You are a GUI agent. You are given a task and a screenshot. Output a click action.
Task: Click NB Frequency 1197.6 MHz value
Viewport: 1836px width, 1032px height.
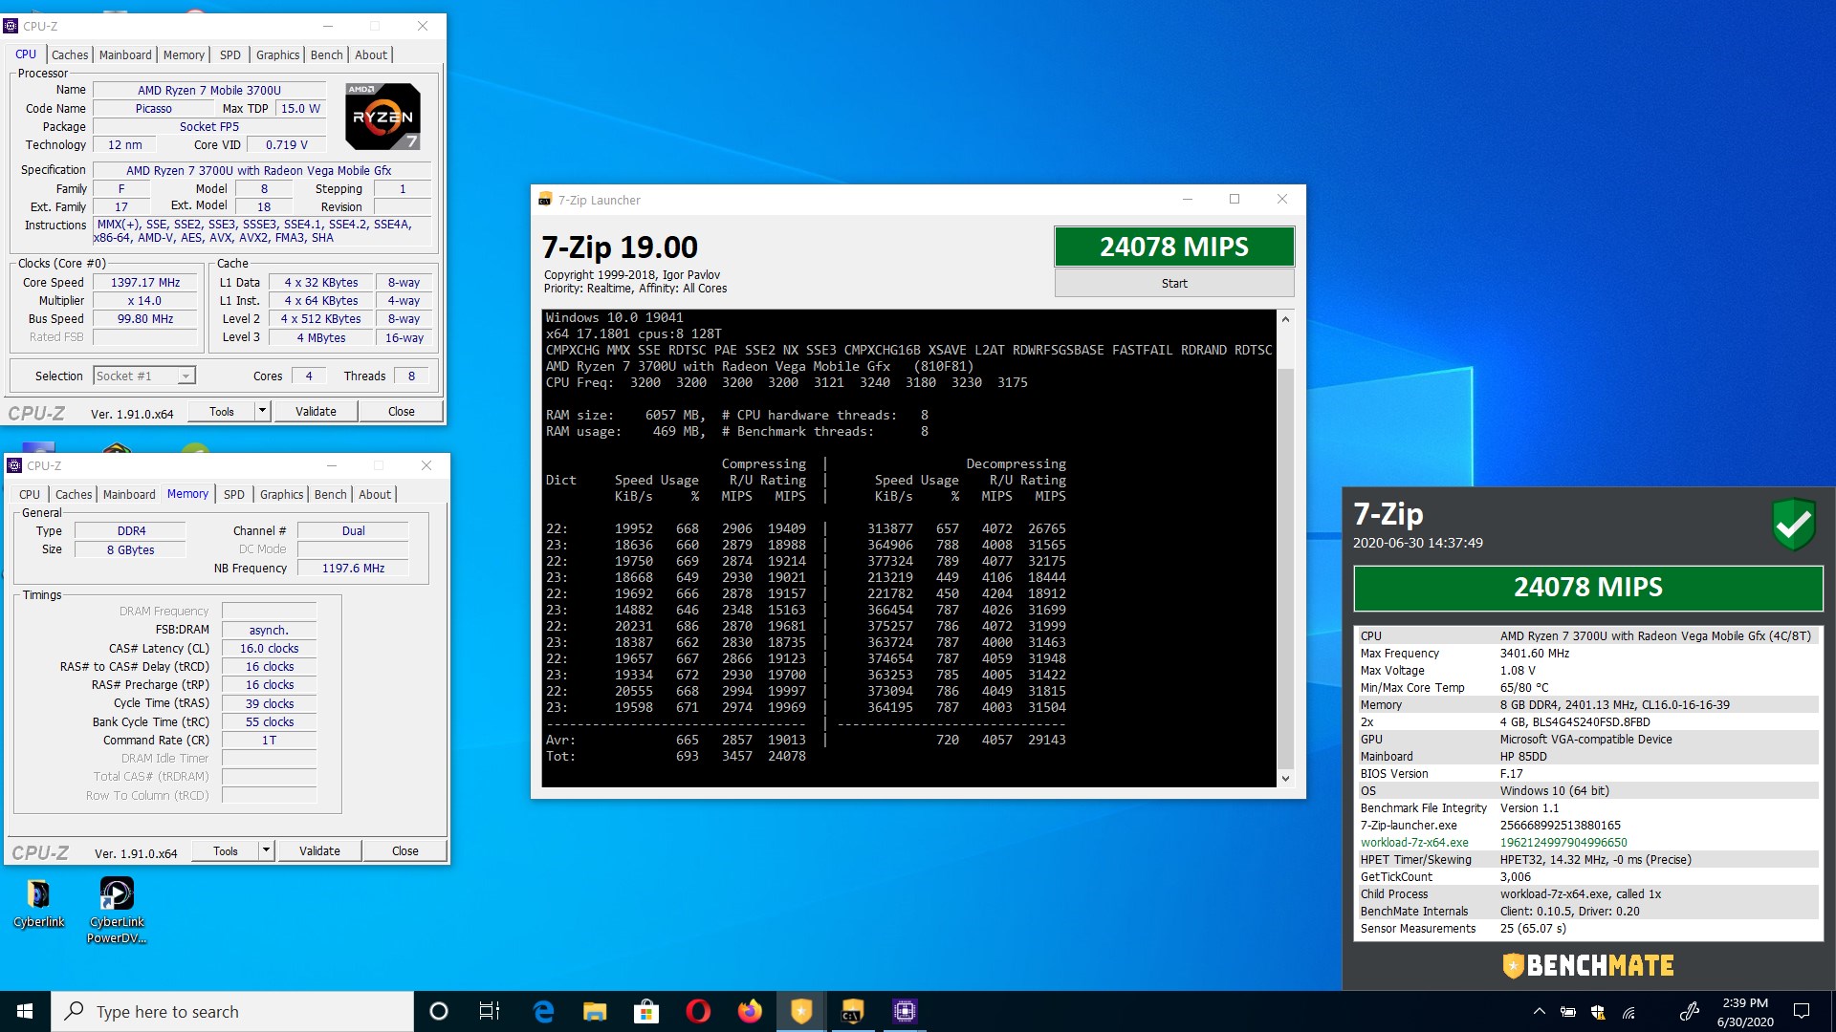point(353,568)
